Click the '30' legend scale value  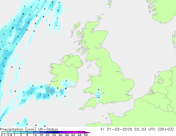click(60, 135)
